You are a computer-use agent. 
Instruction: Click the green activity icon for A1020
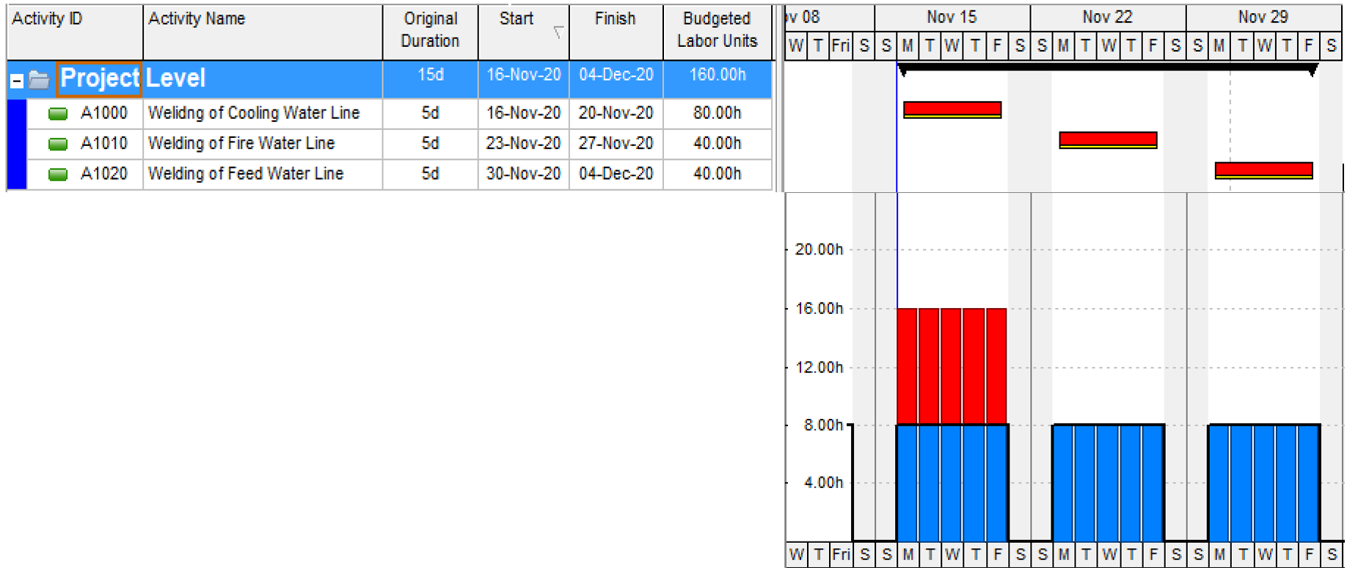coord(58,175)
